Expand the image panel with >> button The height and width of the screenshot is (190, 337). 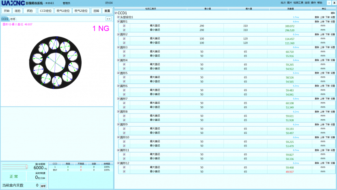(x=108, y=19)
